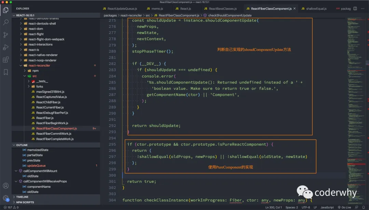Close the ReactFiberClassComponent.js tab

tap(295, 9)
